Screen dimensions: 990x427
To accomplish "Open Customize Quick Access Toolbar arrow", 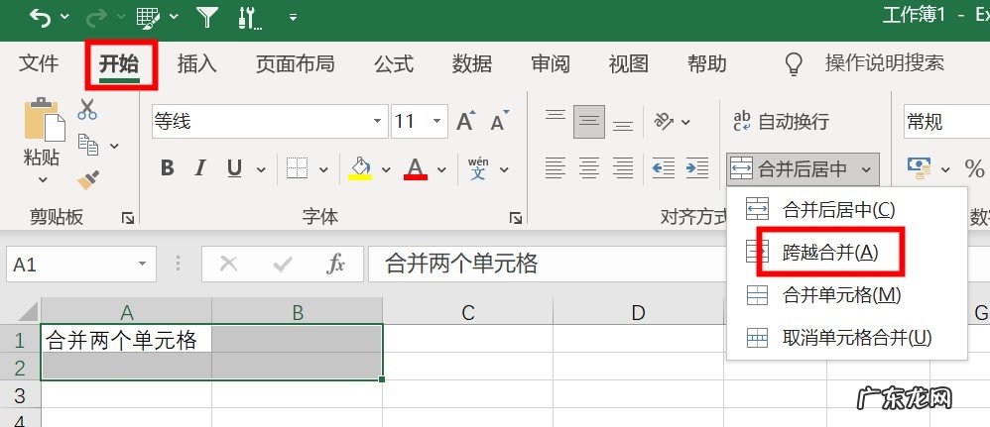I will click(293, 18).
